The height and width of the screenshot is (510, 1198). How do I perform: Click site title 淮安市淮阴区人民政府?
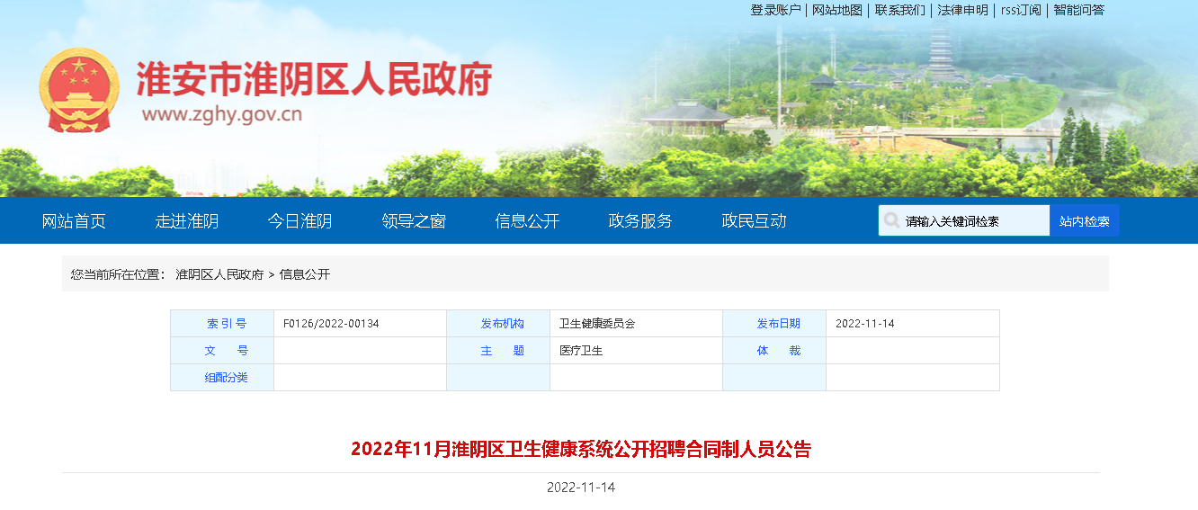pyautogui.click(x=315, y=79)
